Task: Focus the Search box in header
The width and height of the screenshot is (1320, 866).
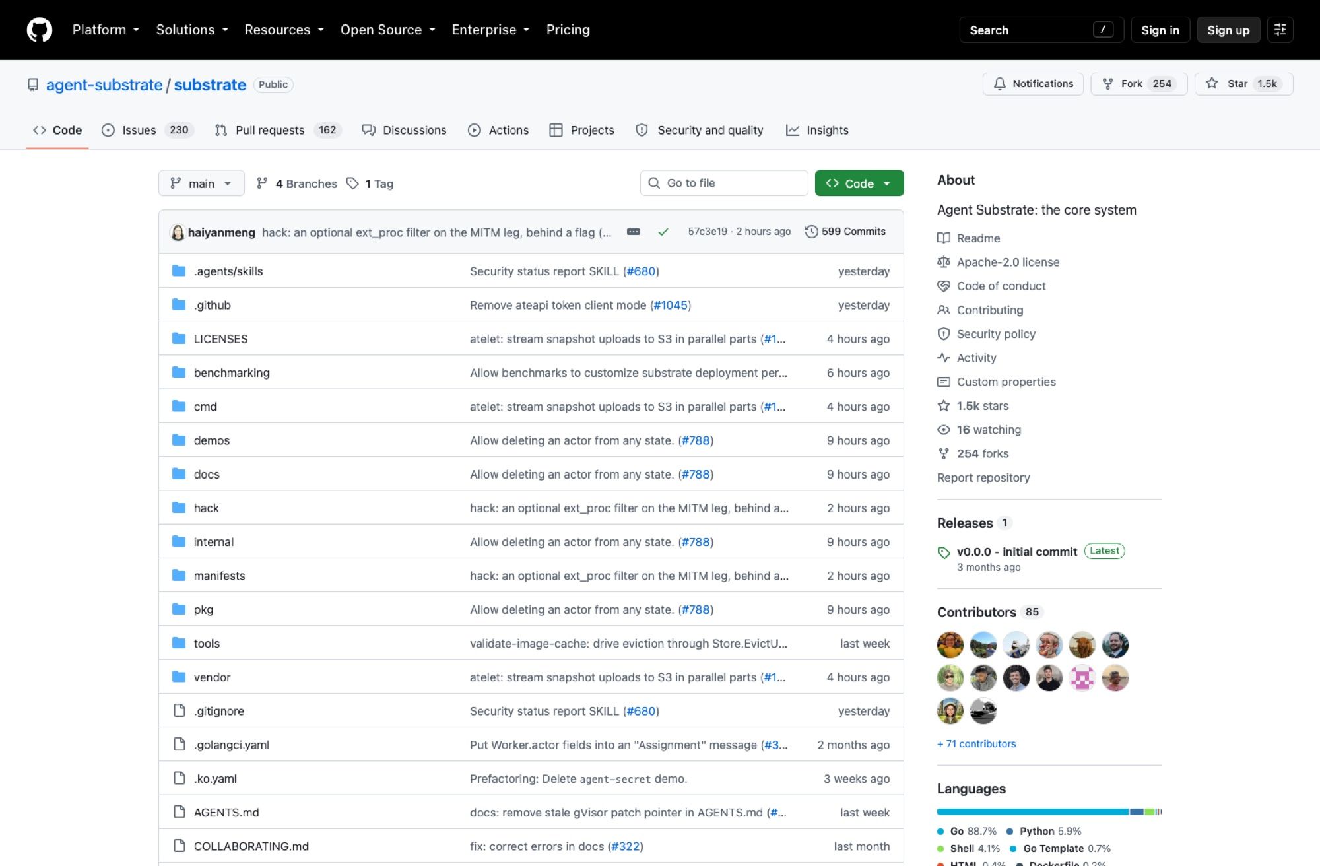Action: coord(1041,30)
